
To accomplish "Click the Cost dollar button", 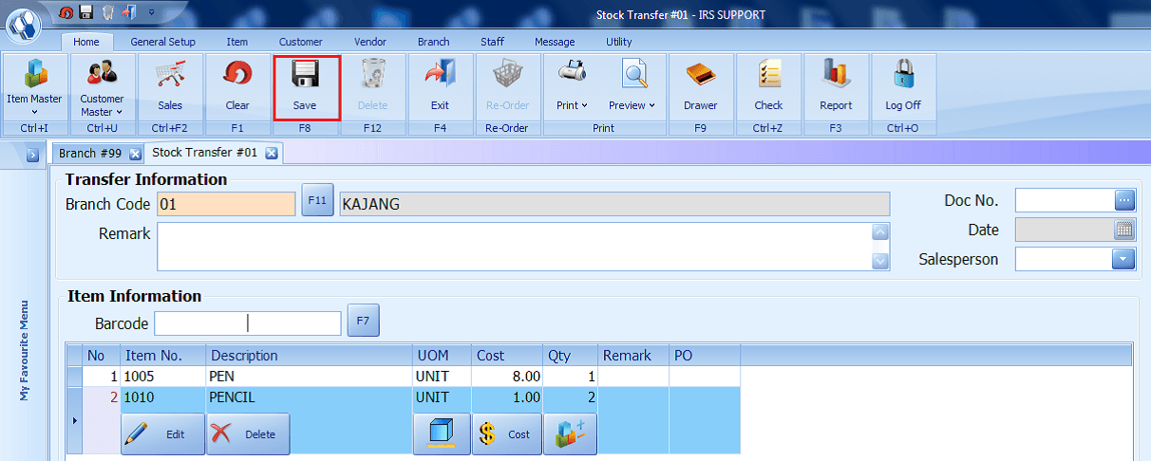I will [507, 434].
